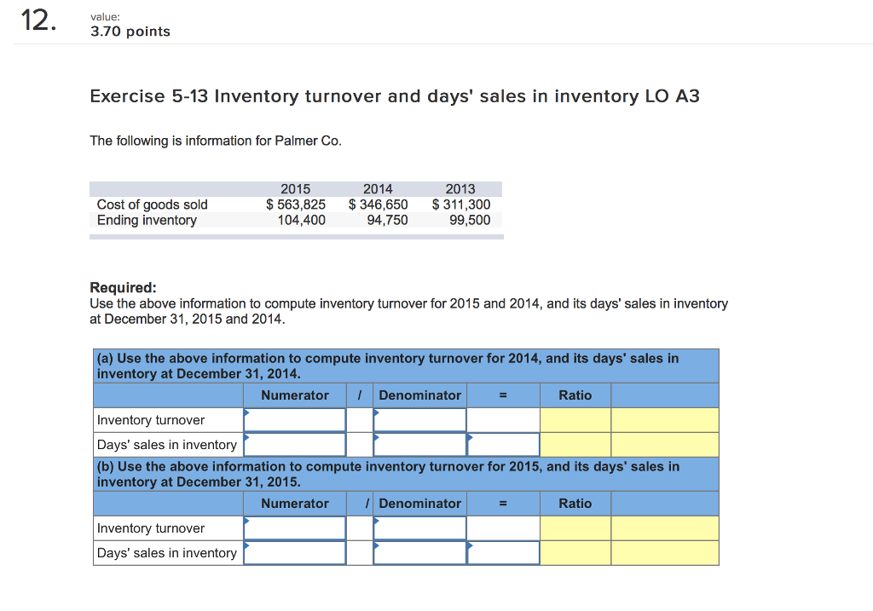The height and width of the screenshot is (611, 873).
Task: Select the yellow Ratio cell for Inventory turnover in part (b)
Action: [x=575, y=527]
